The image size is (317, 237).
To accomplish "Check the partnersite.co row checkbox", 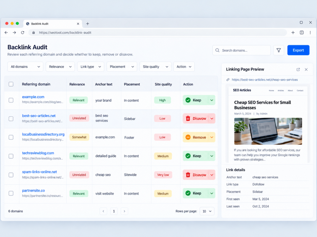I will [x=11, y=193].
